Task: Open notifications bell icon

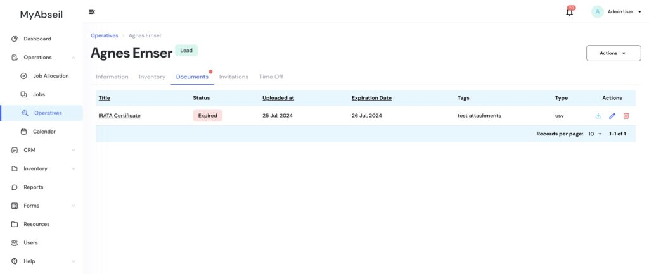Action: [x=569, y=12]
